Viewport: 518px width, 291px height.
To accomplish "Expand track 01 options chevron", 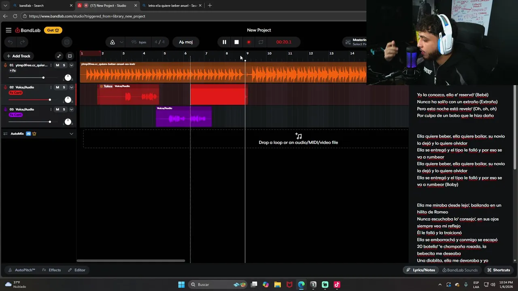I will pyautogui.click(x=71, y=65).
